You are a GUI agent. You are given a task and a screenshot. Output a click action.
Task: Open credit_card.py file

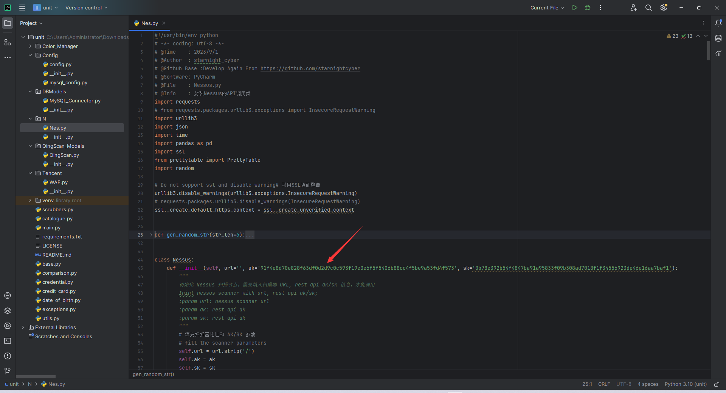[59, 291]
